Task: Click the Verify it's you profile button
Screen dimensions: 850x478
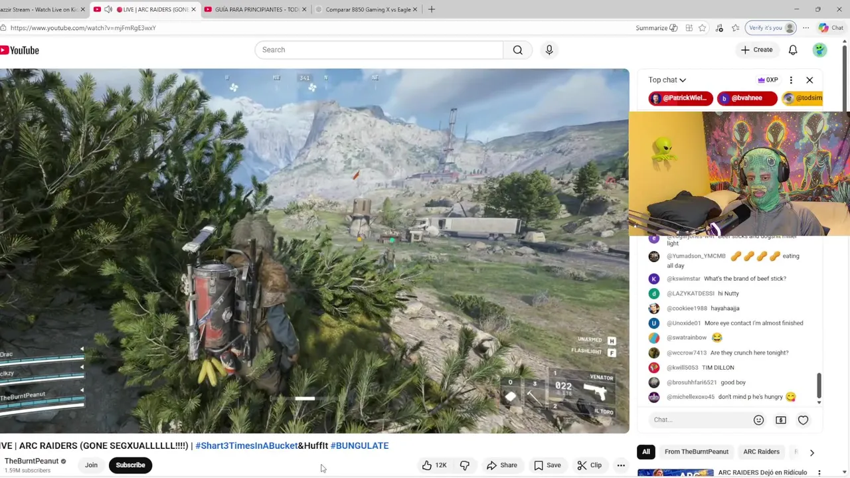Action: coord(772,28)
